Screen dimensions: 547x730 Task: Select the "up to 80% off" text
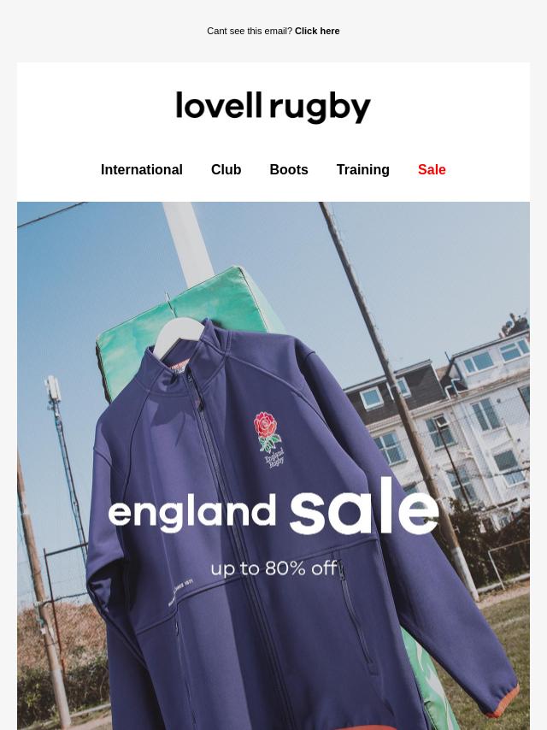(x=273, y=568)
